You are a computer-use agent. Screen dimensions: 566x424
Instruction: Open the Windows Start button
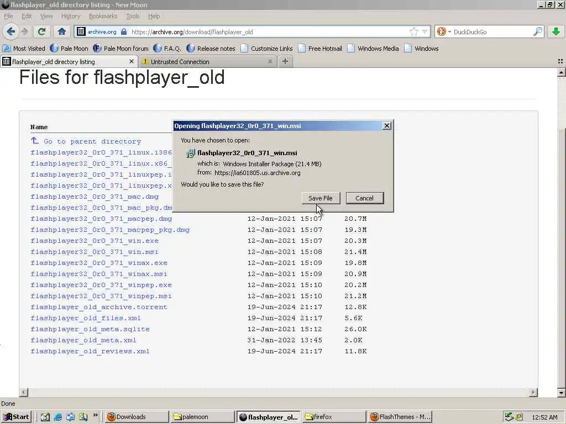click(x=16, y=417)
